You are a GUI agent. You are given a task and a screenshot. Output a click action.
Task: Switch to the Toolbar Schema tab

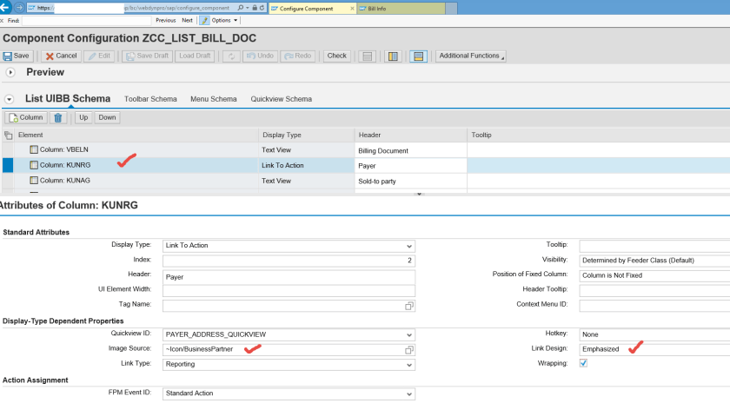coord(151,99)
